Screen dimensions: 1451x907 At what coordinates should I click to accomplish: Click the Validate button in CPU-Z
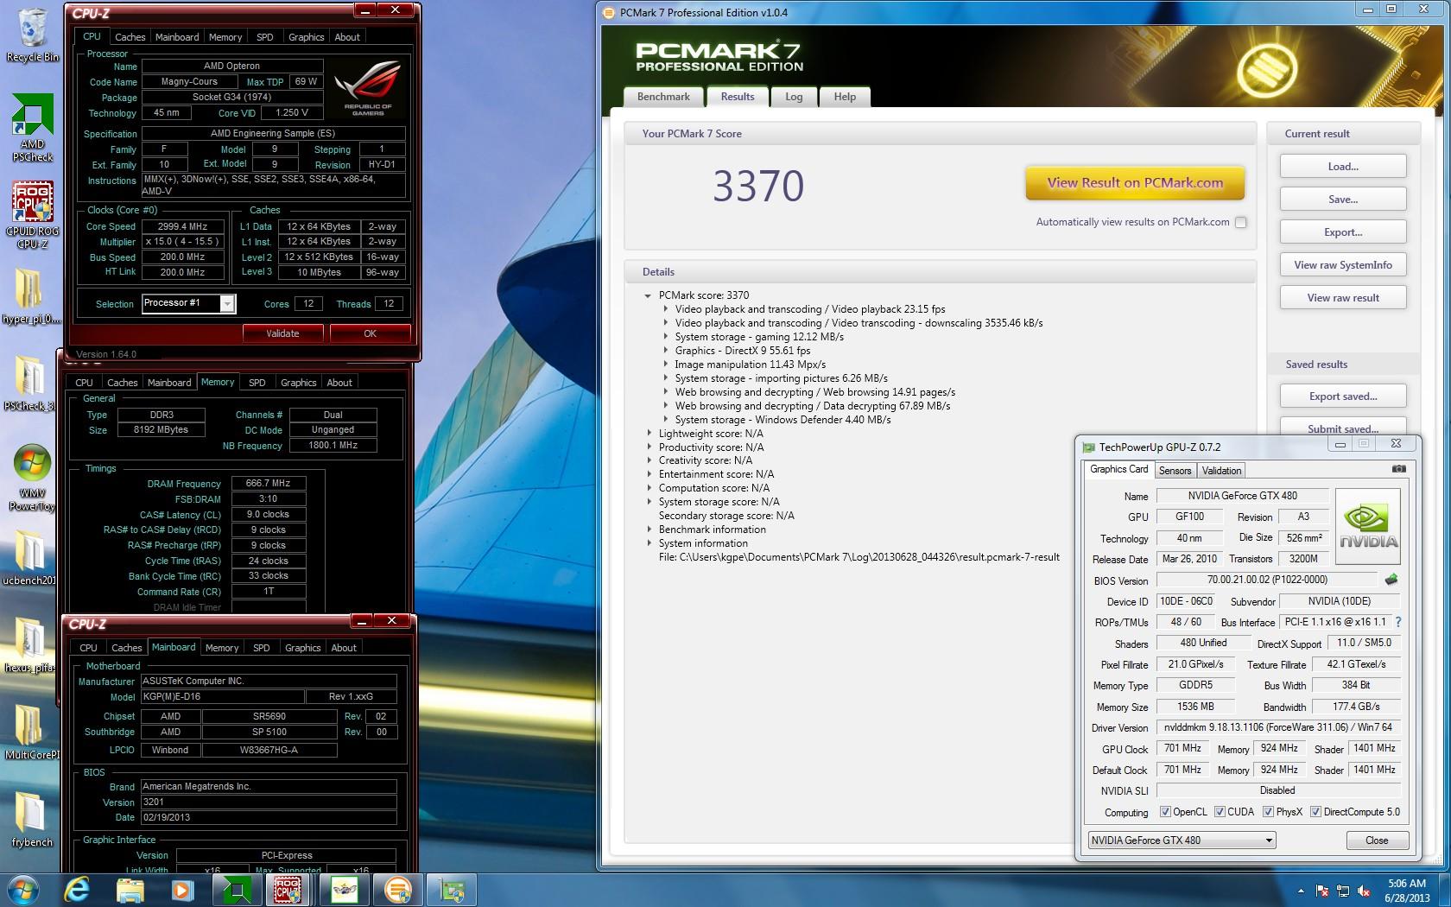tap(282, 333)
